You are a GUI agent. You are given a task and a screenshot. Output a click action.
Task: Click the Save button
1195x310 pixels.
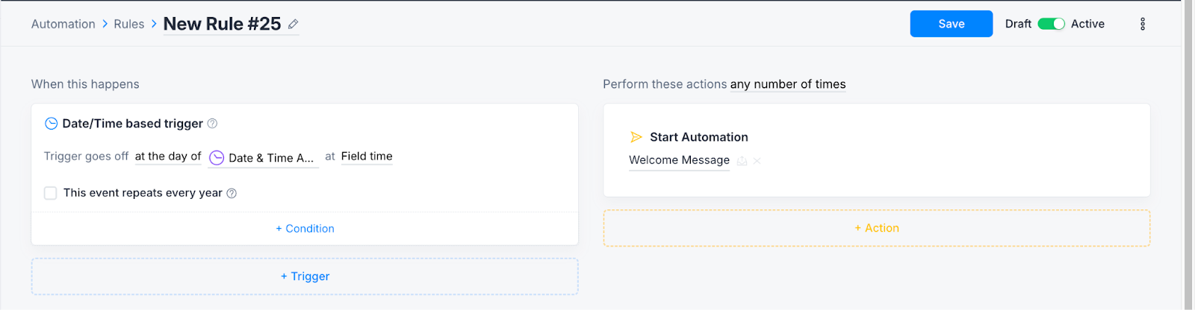(951, 24)
